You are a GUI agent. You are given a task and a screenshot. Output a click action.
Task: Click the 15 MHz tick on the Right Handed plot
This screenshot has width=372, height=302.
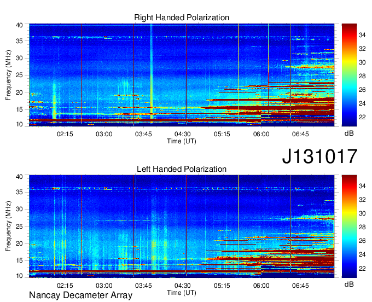(19, 109)
